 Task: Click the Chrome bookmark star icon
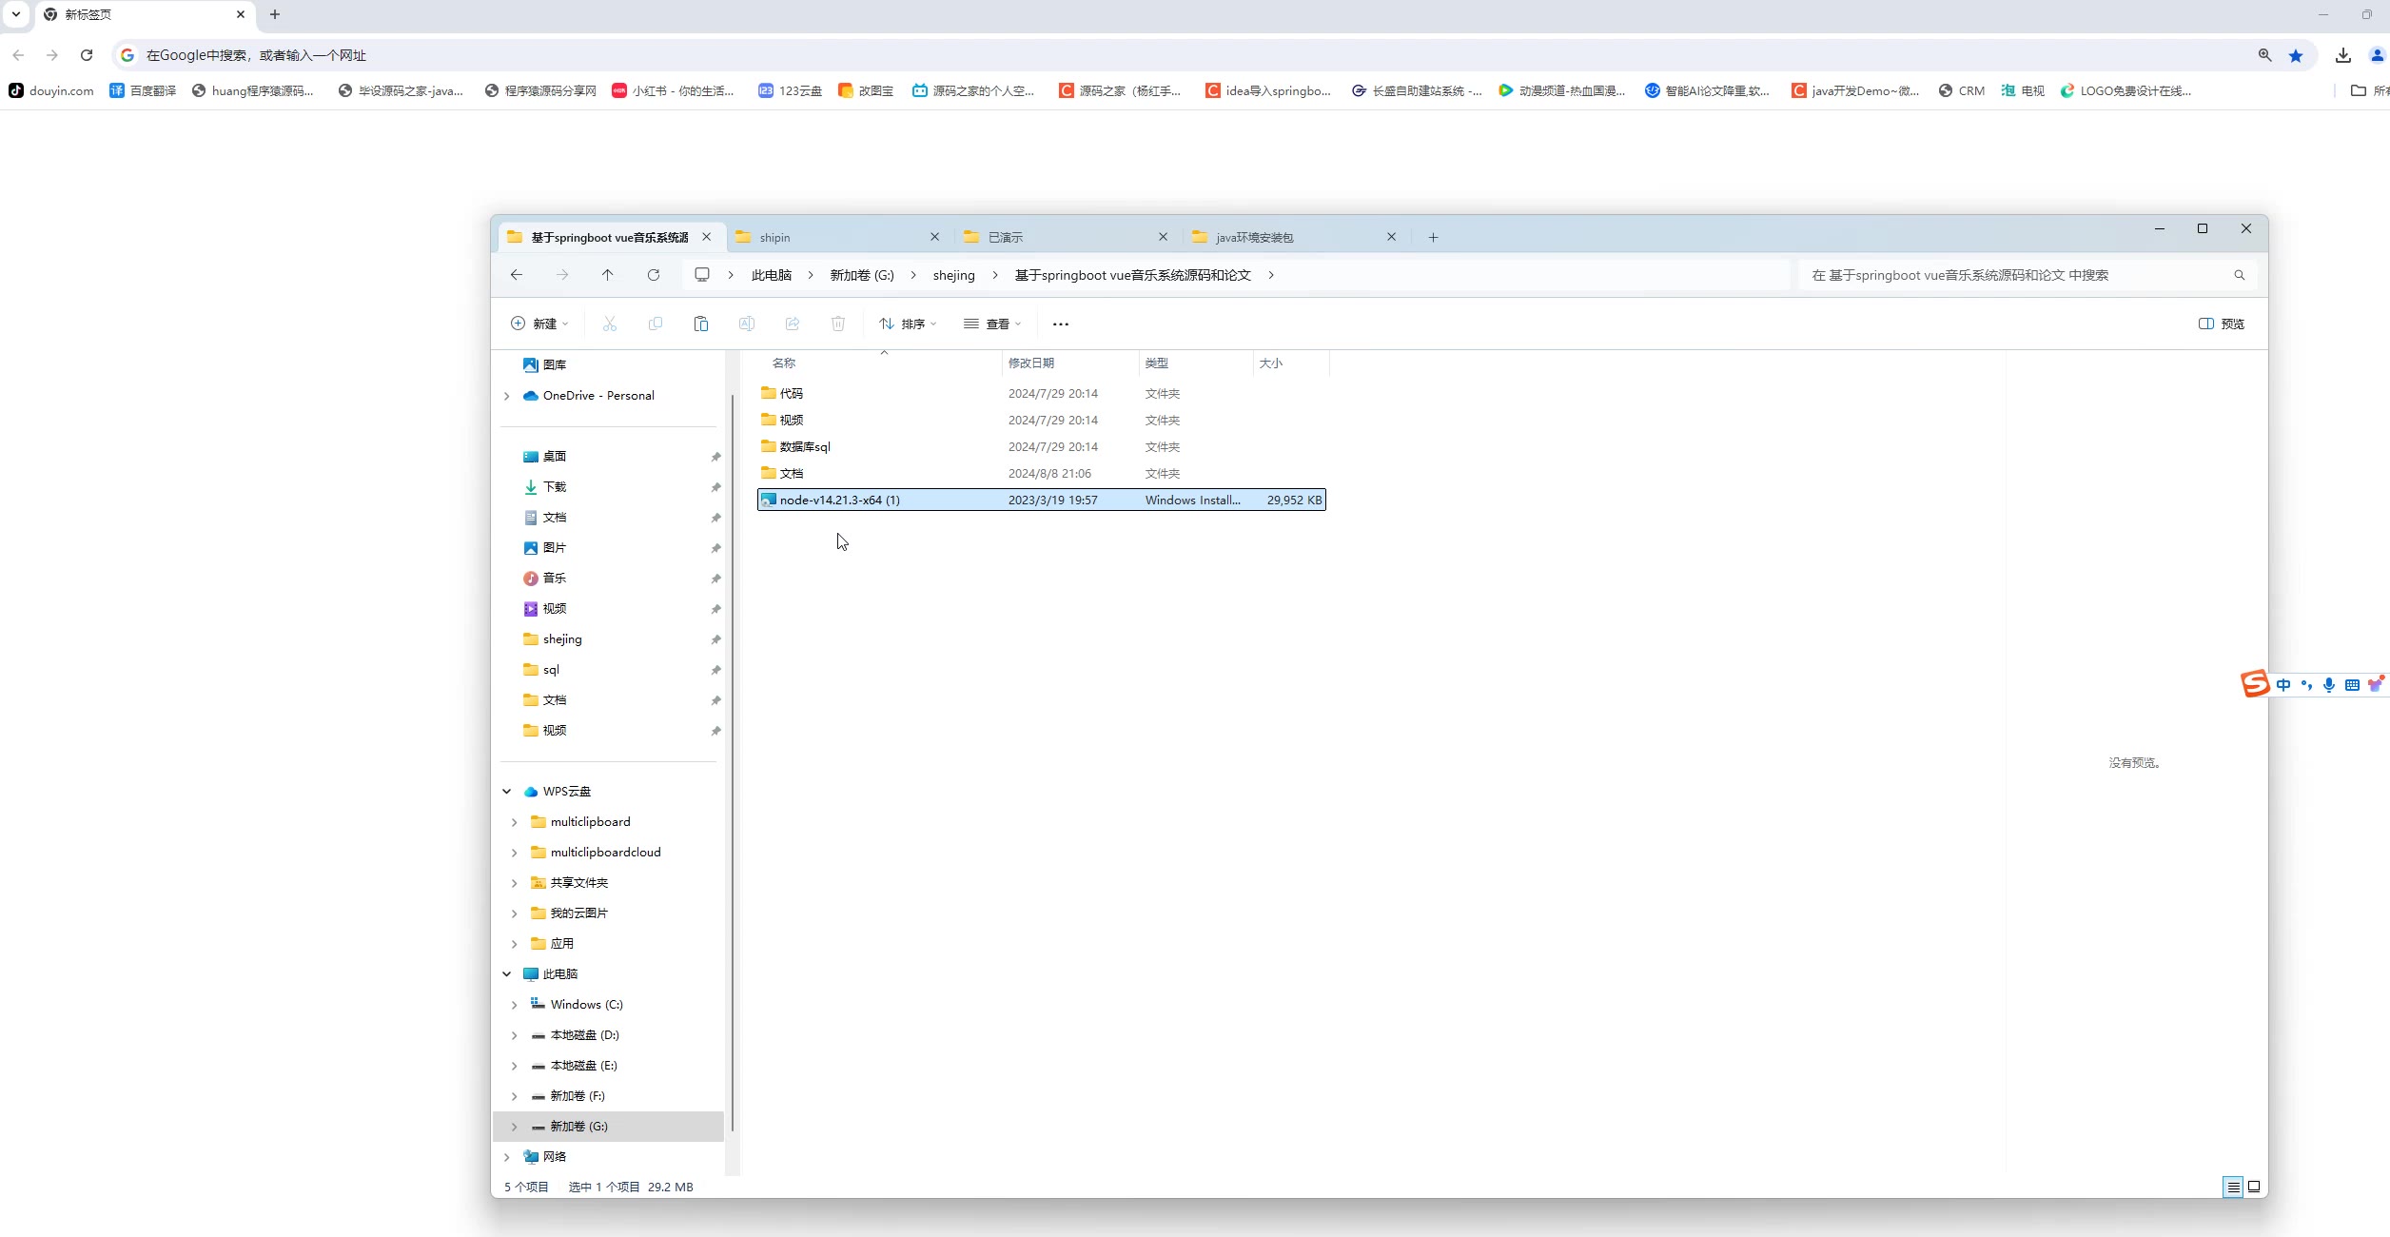[2296, 55]
